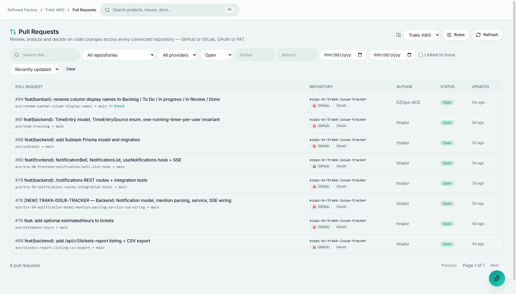Open the Trakk AWS project dropdown
The width and height of the screenshot is (516, 294).
[422, 35]
